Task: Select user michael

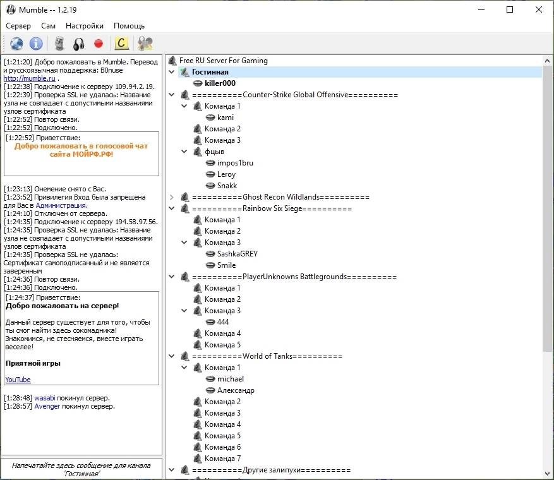Action: [231, 378]
